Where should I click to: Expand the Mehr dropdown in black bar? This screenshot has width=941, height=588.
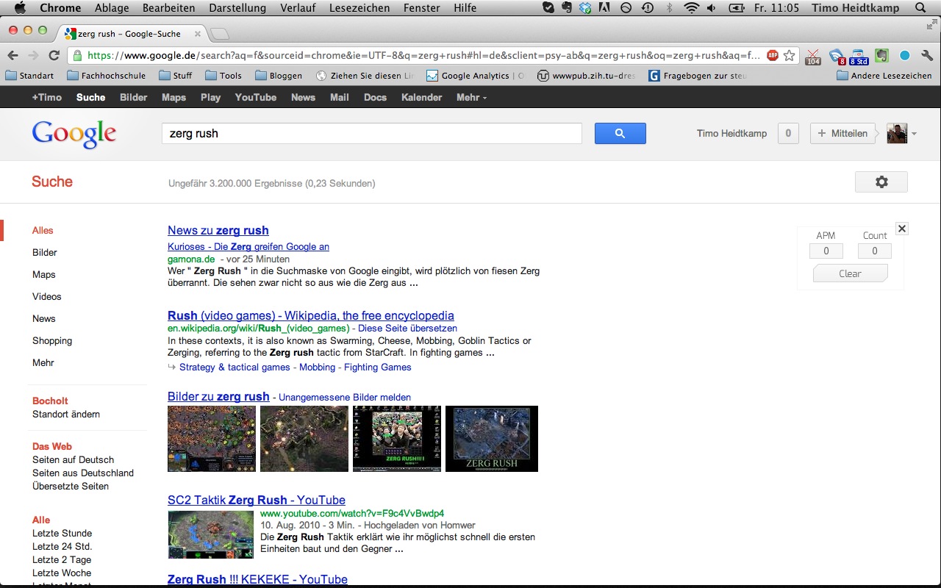coord(471,97)
